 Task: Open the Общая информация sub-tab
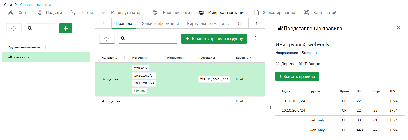(160, 24)
